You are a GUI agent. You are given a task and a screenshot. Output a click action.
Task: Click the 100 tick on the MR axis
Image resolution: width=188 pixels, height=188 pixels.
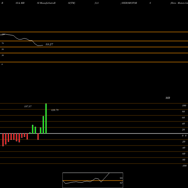(184, 106)
